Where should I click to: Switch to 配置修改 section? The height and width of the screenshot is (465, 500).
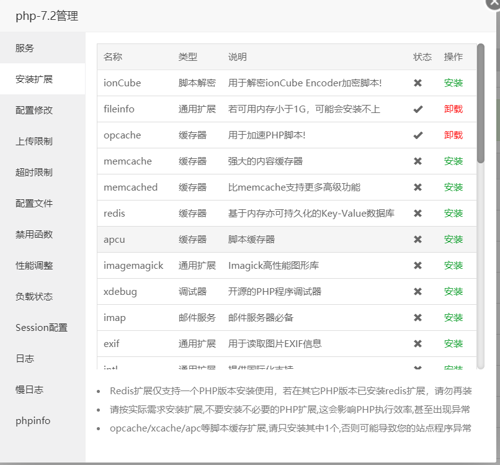(34, 110)
